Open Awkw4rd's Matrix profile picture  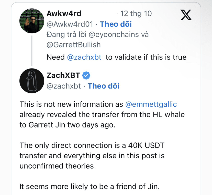tap(32, 22)
